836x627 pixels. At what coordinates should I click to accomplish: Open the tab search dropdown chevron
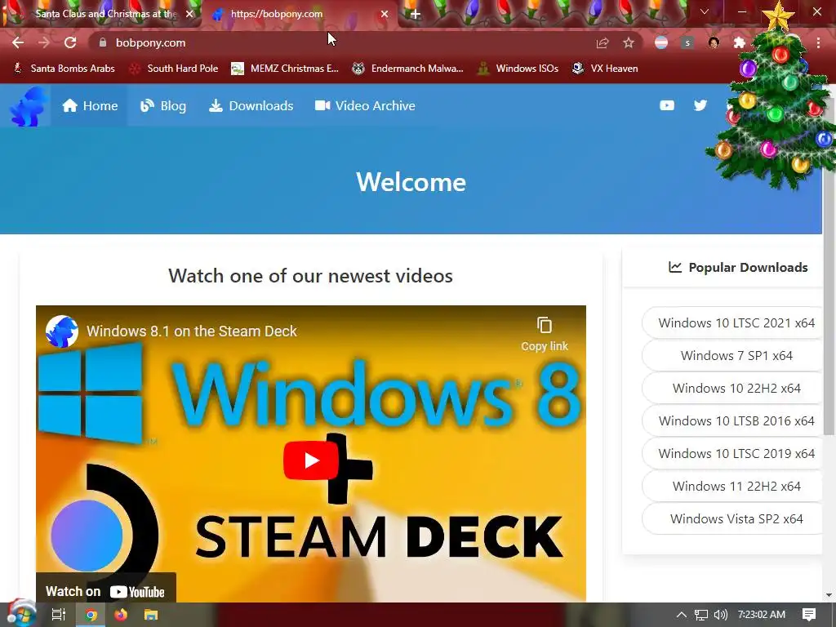(x=705, y=11)
